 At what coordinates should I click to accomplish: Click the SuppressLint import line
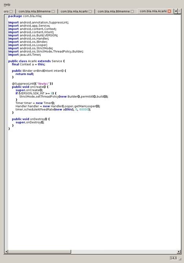tap(38, 22)
